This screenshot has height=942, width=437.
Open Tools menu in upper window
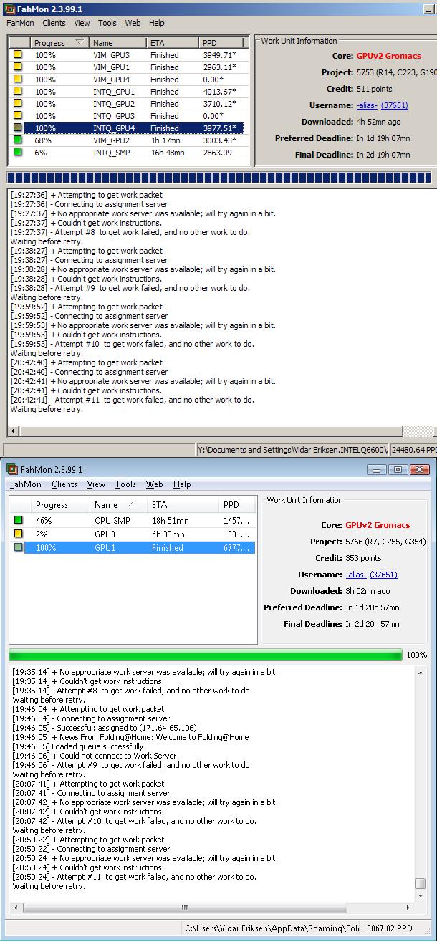(107, 23)
